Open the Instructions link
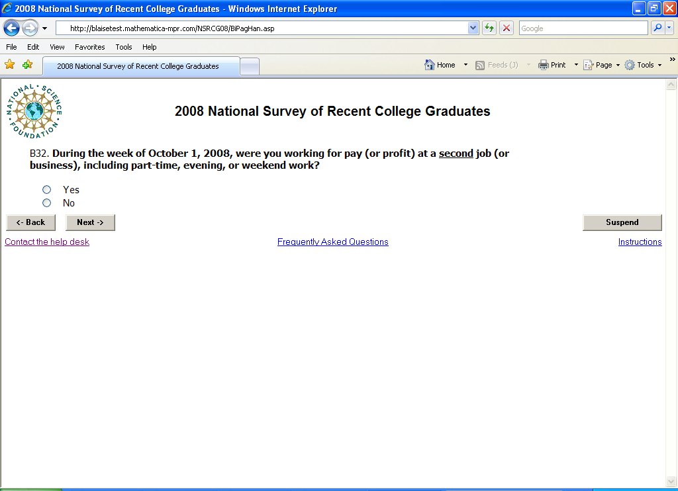The height and width of the screenshot is (491, 678). pos(640,242)
